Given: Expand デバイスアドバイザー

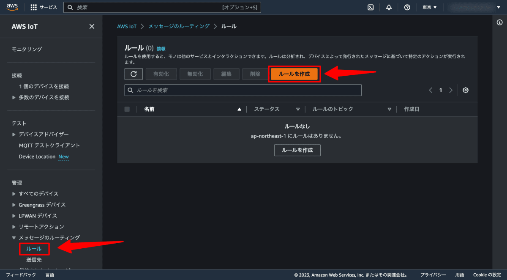Looking at the screenshot, I should pyautogui.click(x=14, y=135).
